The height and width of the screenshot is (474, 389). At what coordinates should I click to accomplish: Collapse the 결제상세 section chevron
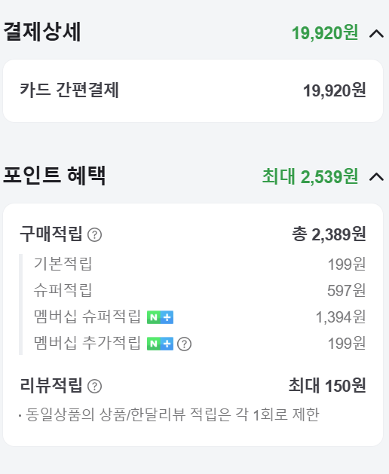click(376, 34)
